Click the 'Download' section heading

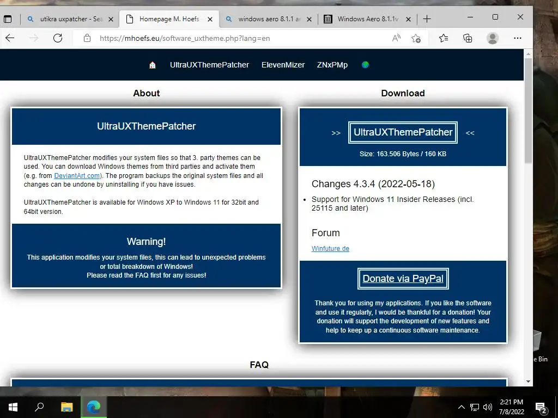403,93
